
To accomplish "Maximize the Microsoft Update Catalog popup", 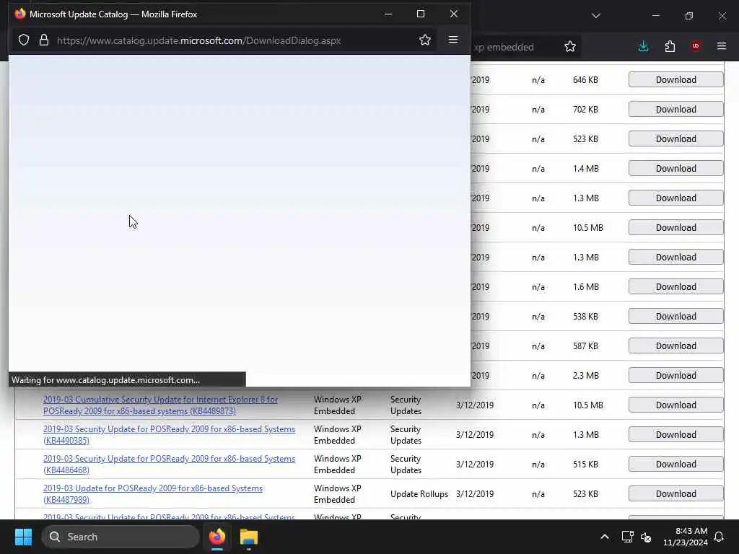I will (x=421, y=14).
